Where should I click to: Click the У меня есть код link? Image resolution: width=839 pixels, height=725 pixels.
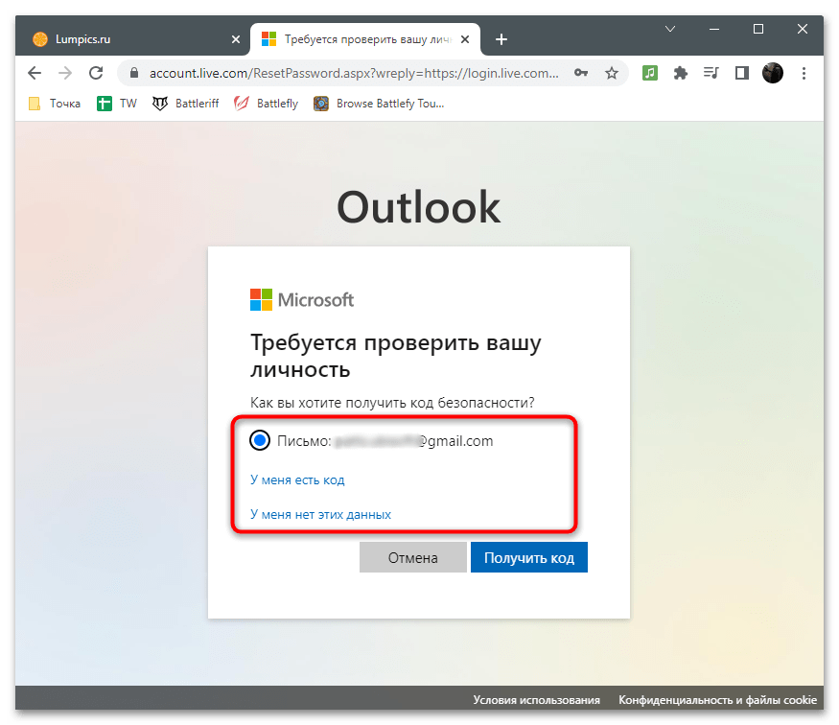[x=297, y=479]
